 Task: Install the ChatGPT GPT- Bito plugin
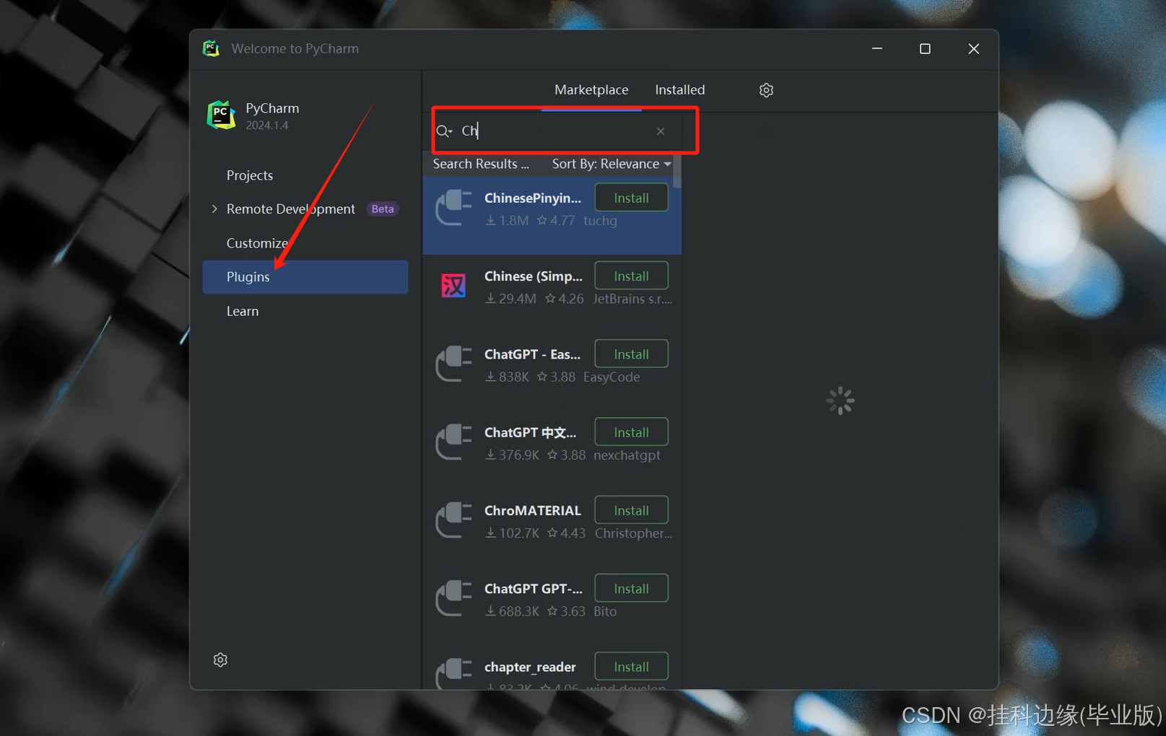point(631,588)
